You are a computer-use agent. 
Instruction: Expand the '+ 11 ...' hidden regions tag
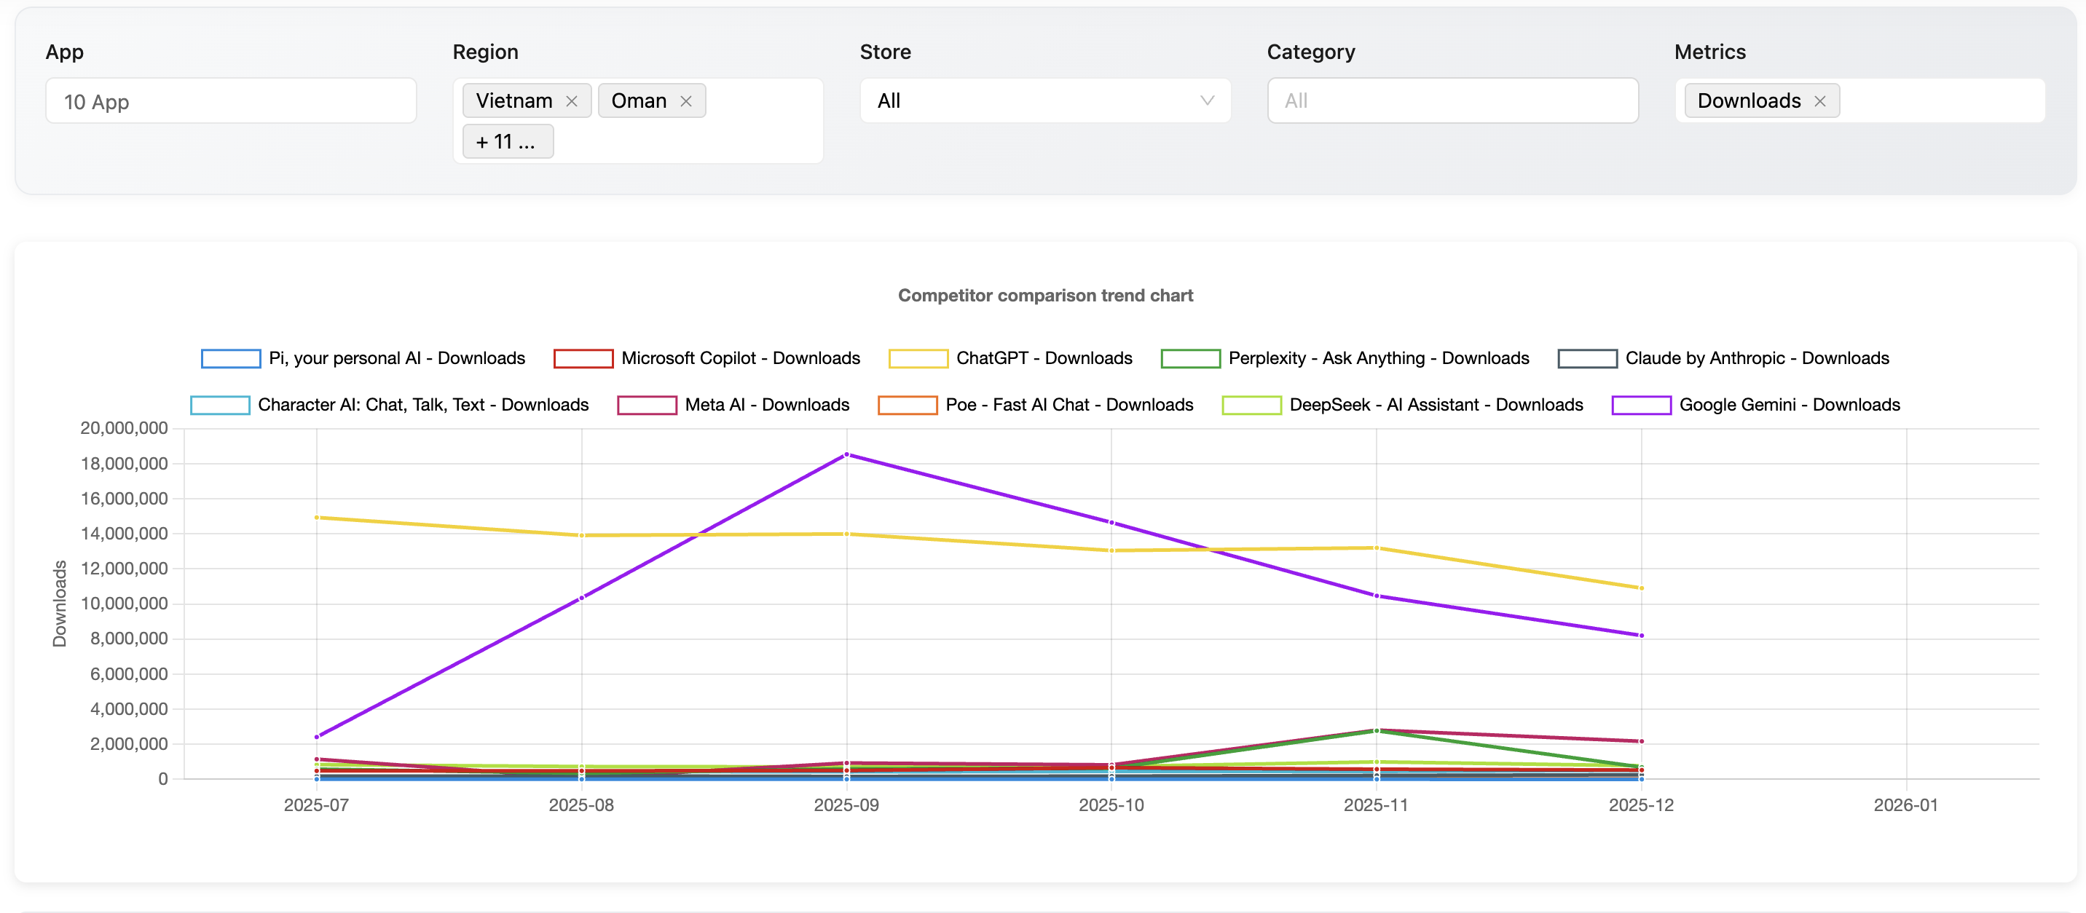pos(507,142)
